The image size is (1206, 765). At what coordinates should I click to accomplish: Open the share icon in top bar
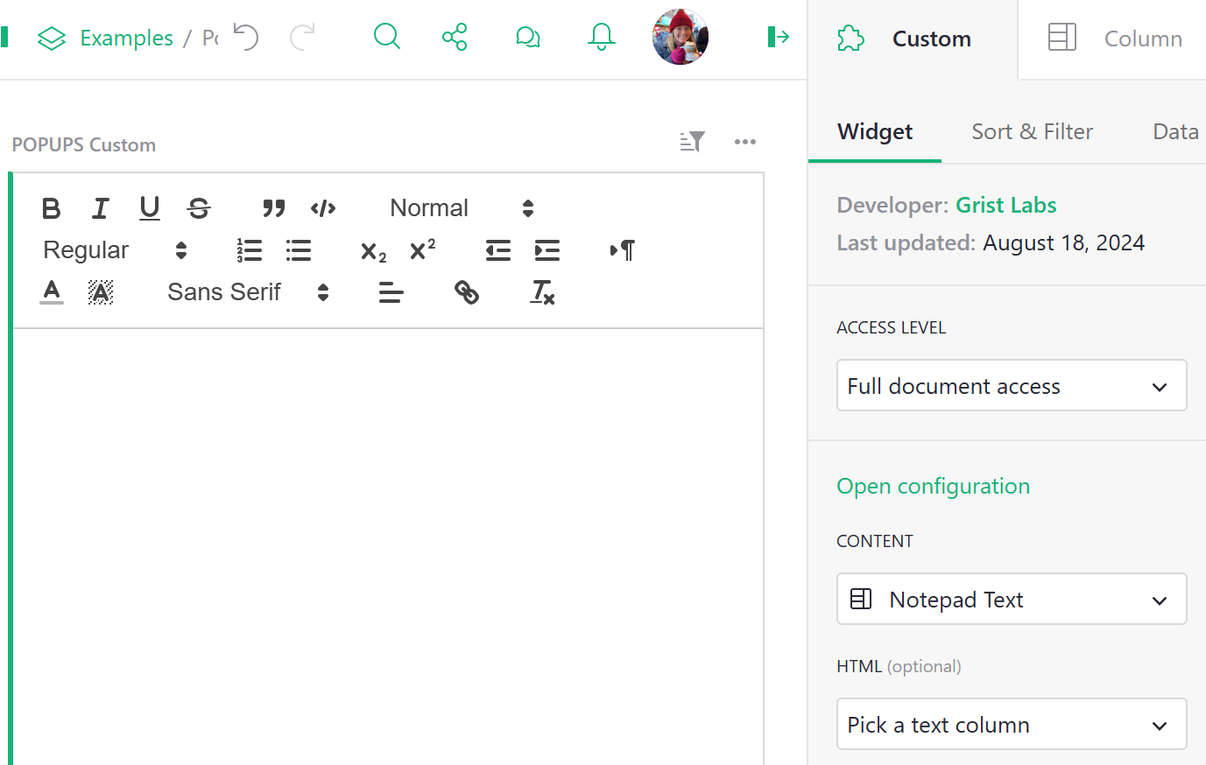click(455, 37)
